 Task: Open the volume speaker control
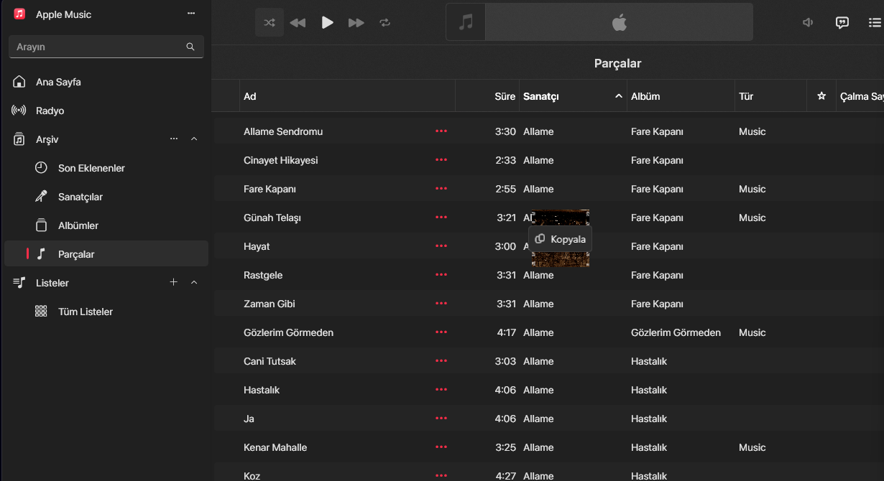click(x=808, y=22)
